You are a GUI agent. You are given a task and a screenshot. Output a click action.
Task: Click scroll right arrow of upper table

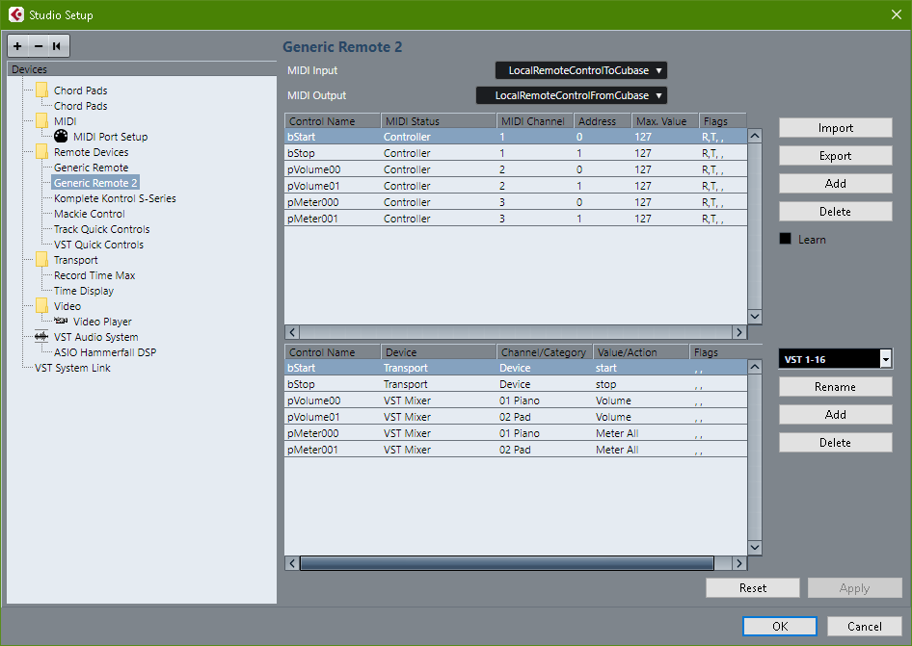(739, 332)
